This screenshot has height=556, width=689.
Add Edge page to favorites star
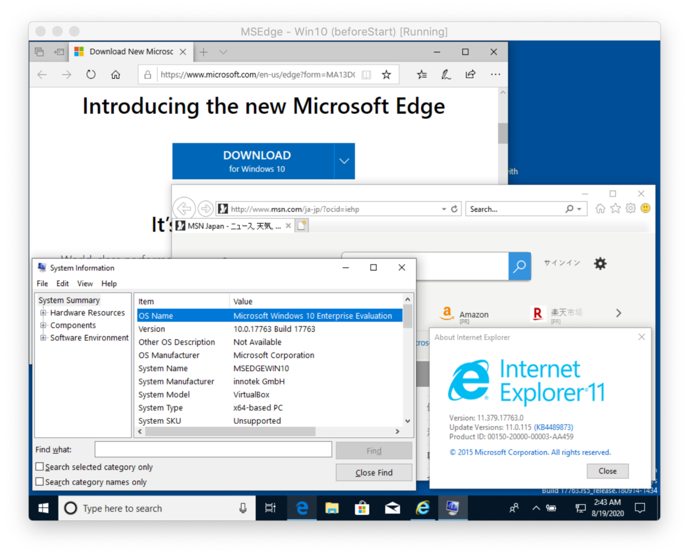pyautogui.click(x=386, y=75)
